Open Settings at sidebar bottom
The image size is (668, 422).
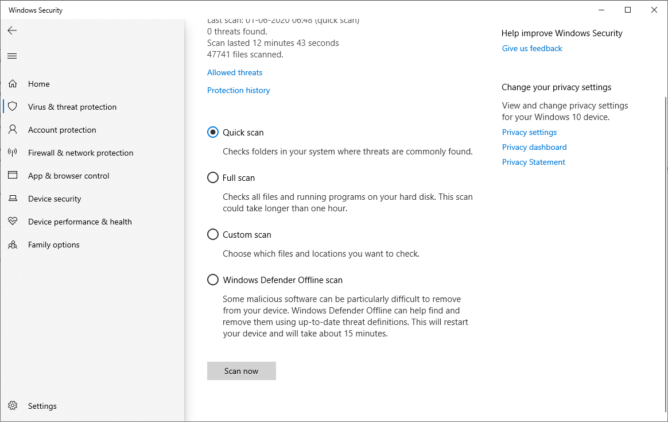click(92, 406)
